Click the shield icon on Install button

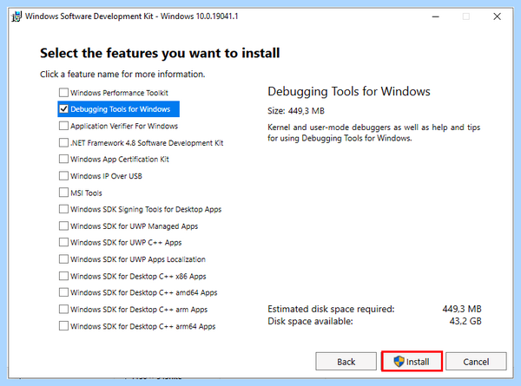[399, 362]
